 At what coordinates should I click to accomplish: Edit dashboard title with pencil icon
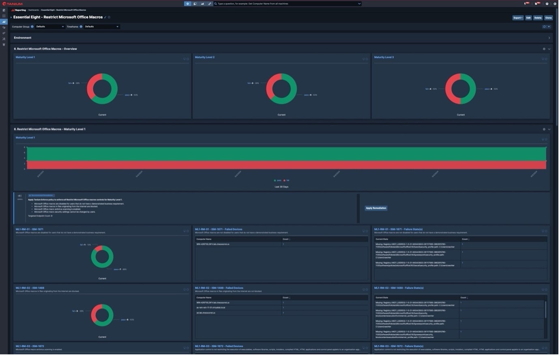coord(105,17)
